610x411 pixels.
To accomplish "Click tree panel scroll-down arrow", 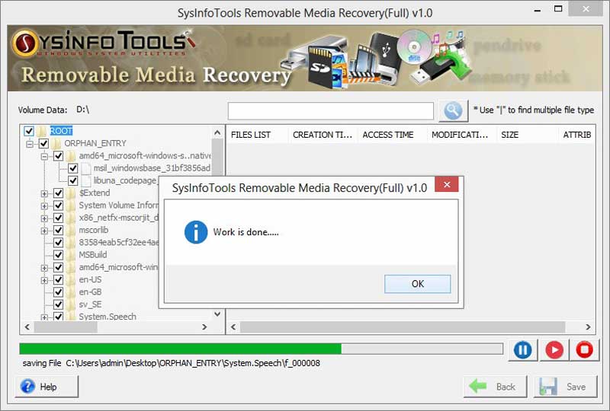I will tap(217, 314).
